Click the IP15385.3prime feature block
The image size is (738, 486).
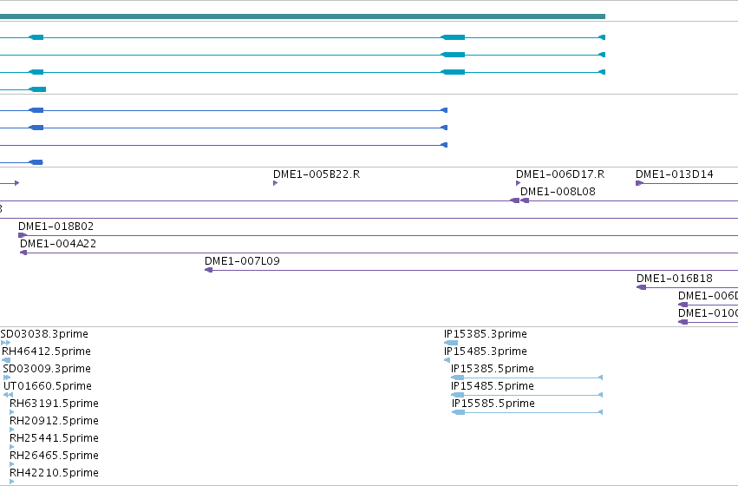pyautogui.click(x=451, y=343)
